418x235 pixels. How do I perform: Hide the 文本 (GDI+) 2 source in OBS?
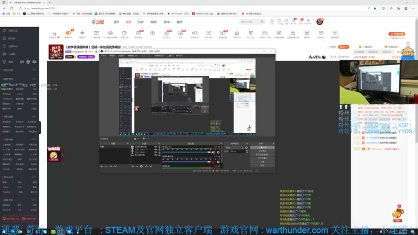click(x=155, y=149)
